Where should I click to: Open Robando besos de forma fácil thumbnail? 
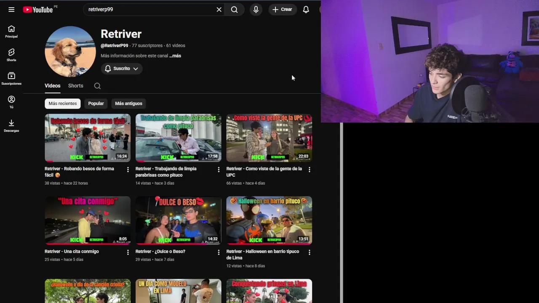pos(88,138)
